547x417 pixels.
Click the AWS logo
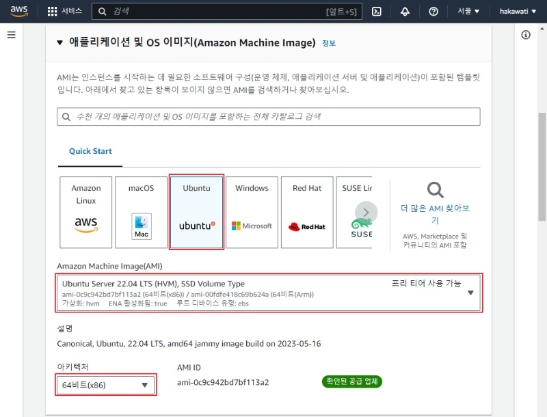(18, 11)
